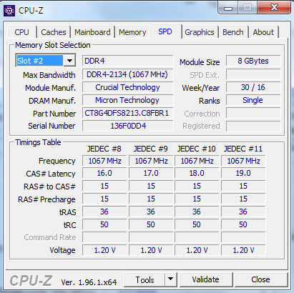Click the Close button at bottom
Image resolution: width=294 pixels, height=293 pixels.
coord(260,279)
